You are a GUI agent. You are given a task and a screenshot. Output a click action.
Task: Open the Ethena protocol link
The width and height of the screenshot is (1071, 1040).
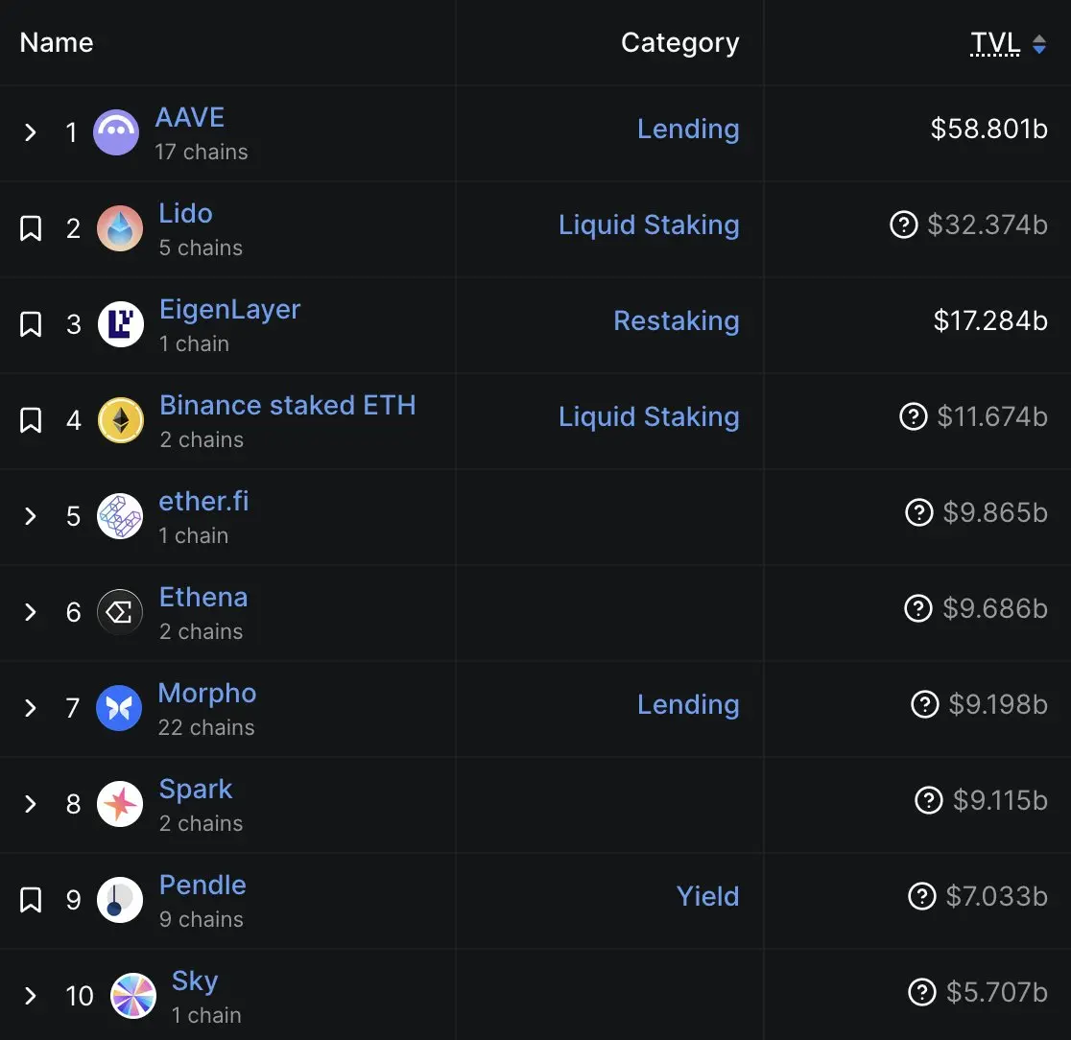point(202,597)
